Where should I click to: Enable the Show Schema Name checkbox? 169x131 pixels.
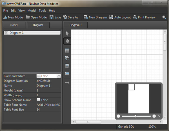39,100
